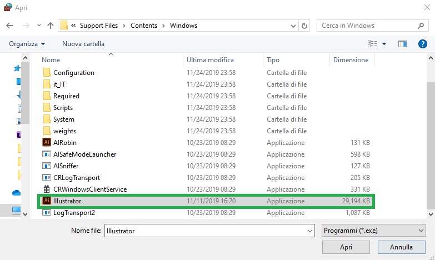Select the Illustrator application icon
This screenshot has width=435, height=260.
coord(47,201)
